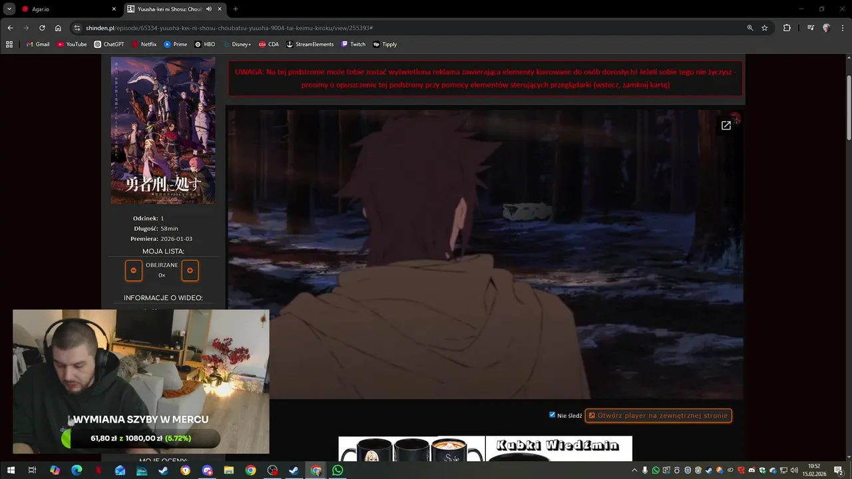Go forward in browser history
The height and width of the screenshot is (479, 852).
26,28
